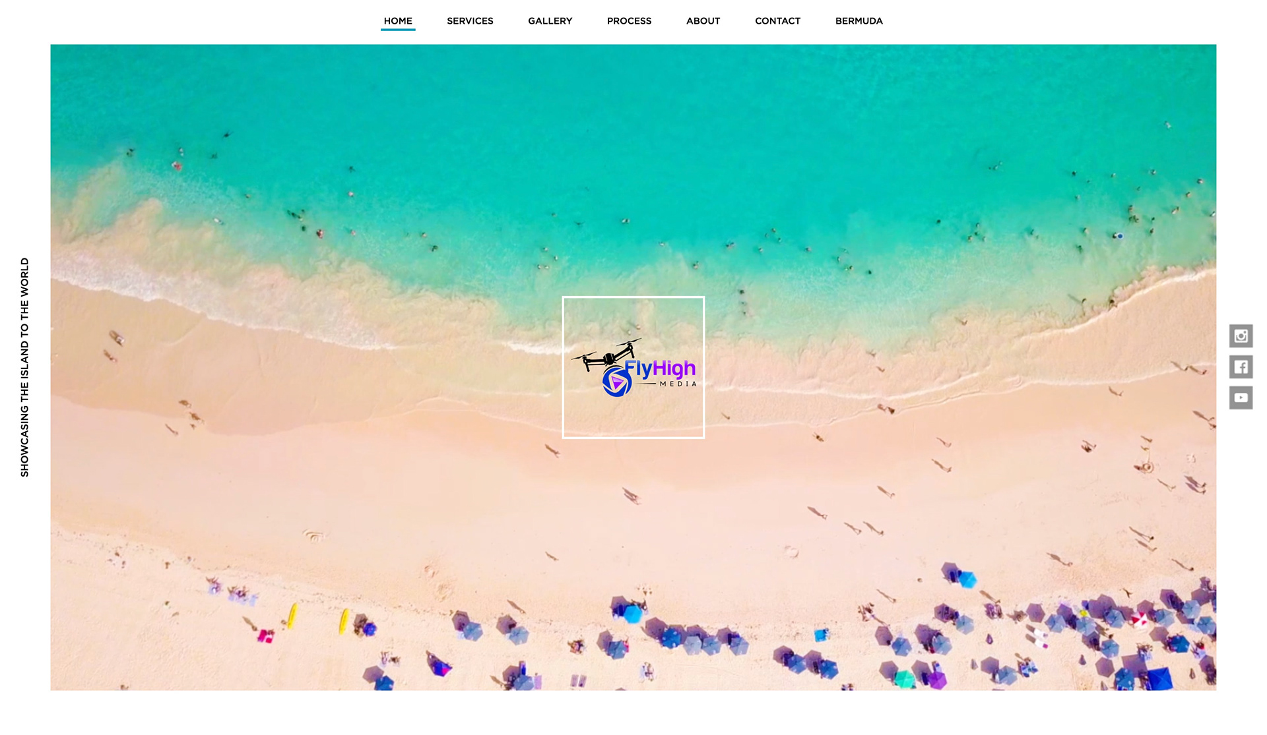This screenshot has height=735, width=1267.
Task: Open the Instagram social icon
Action: tap(1241, 336)
